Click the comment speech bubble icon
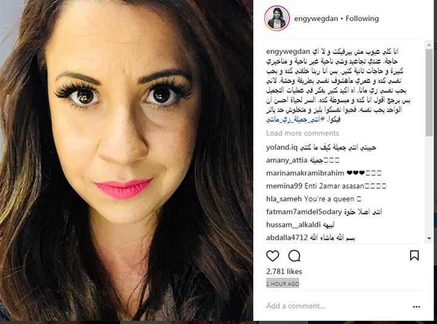 294,256
